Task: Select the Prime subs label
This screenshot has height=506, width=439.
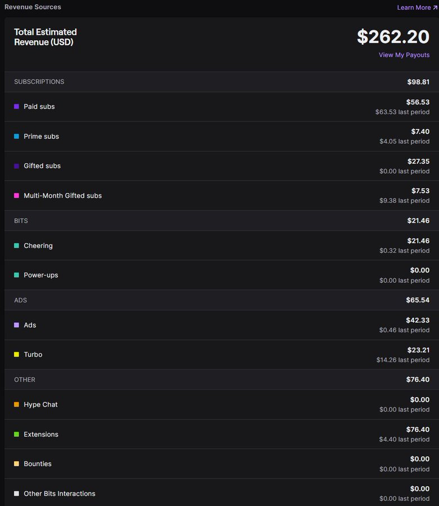Action: 41,136
